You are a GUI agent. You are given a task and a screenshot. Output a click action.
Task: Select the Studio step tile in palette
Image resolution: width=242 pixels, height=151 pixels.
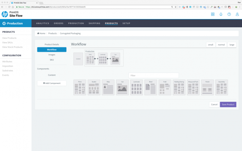coord(94,87)
